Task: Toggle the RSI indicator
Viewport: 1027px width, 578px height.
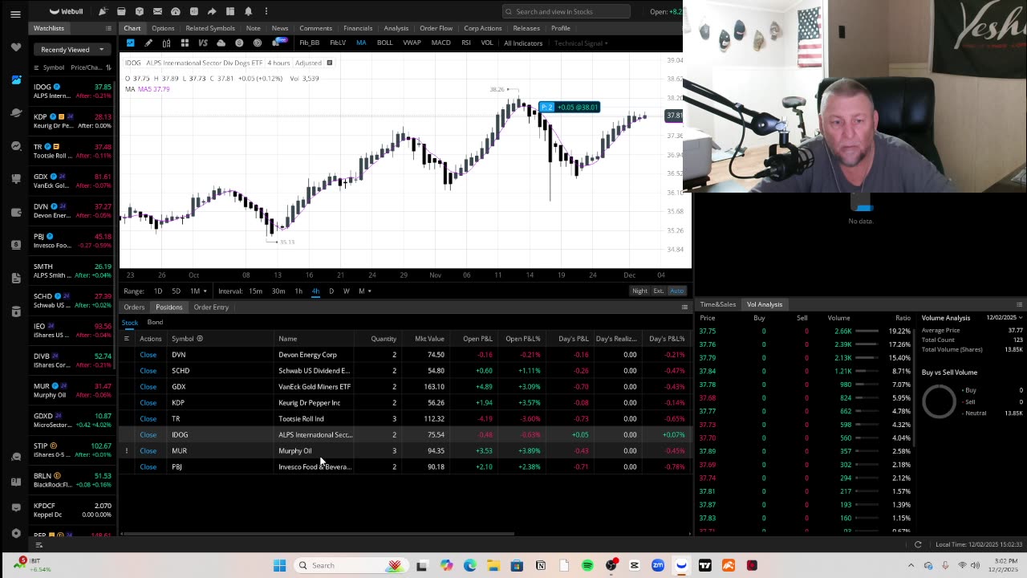Action: (465, 43)
